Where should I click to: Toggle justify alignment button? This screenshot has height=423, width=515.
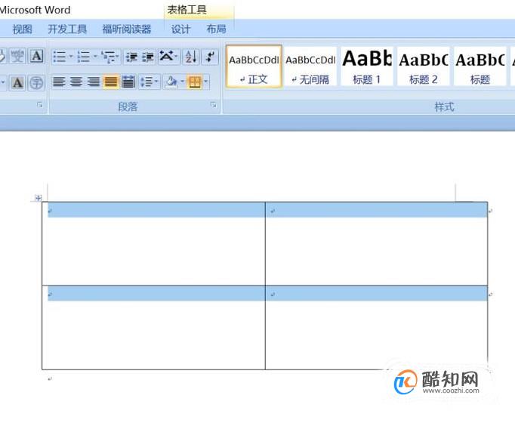click(x=111, y=82)
